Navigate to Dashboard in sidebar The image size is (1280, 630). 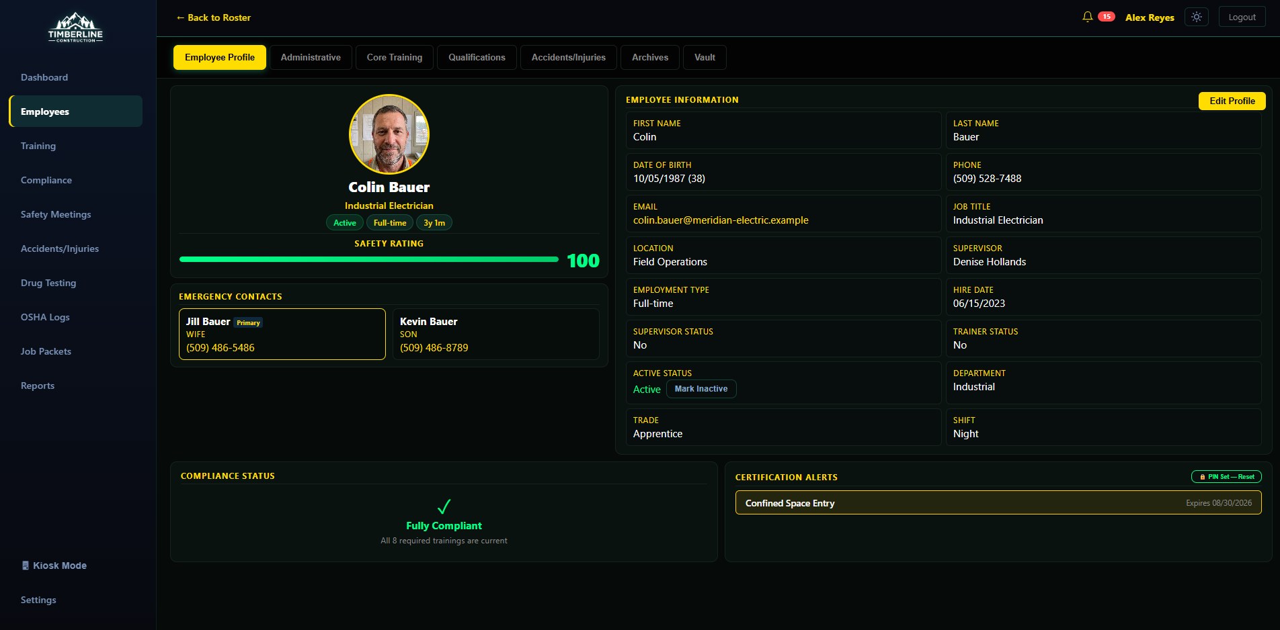[75, 77]
